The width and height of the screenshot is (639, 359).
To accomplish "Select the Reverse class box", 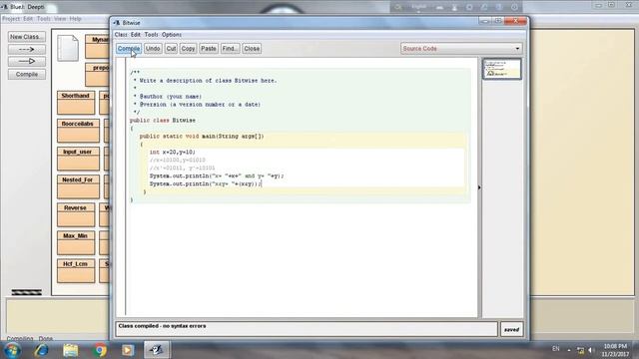I will 76,215.
